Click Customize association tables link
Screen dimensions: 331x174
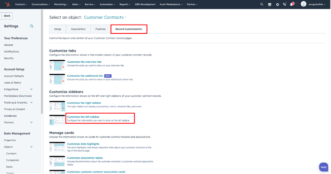point(85,158)
